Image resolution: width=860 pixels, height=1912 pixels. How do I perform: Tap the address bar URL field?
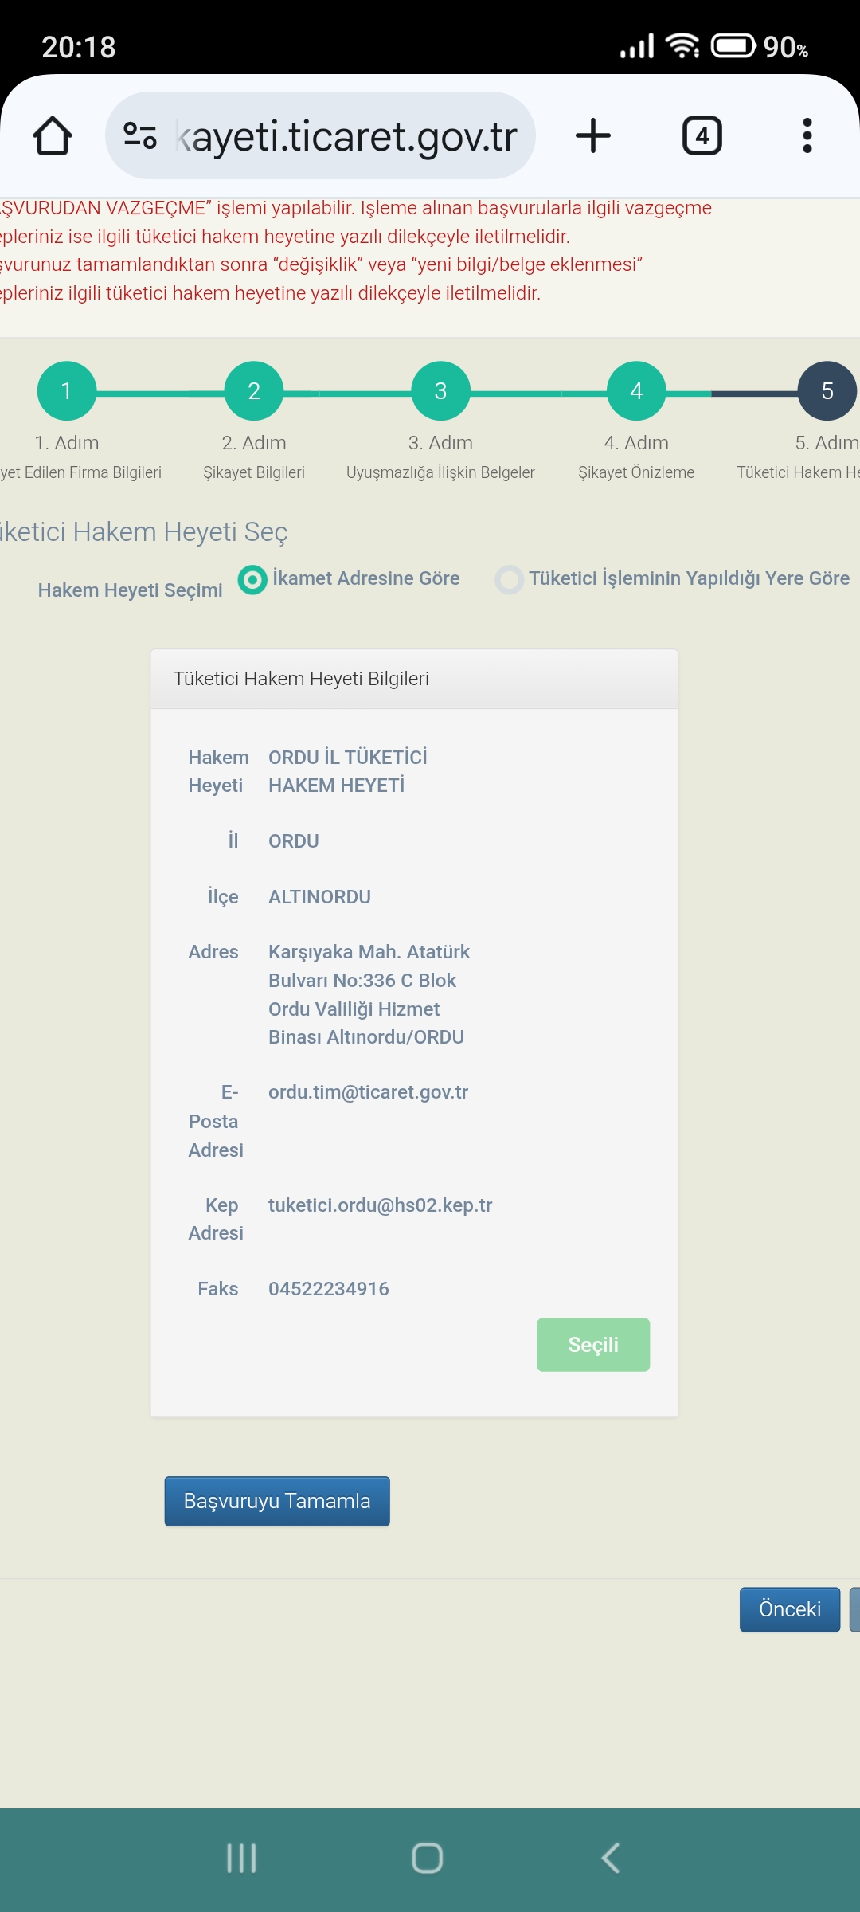pyautogui.click(x=346, y=135)
